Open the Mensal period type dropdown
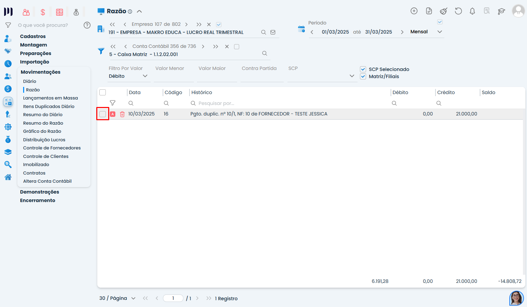The height and width of the screenshot is (307, 527). 427,32
